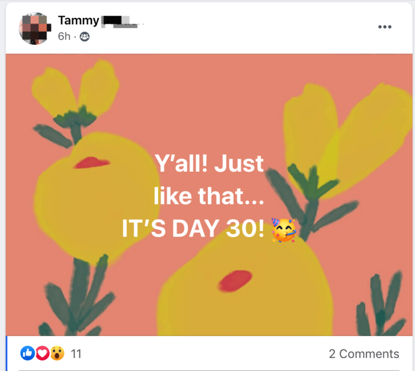View the 2 Comments link
415x371 pixels.
(364, 354)
